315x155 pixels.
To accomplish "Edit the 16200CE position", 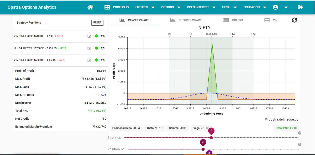I will (x=89, y=48).
